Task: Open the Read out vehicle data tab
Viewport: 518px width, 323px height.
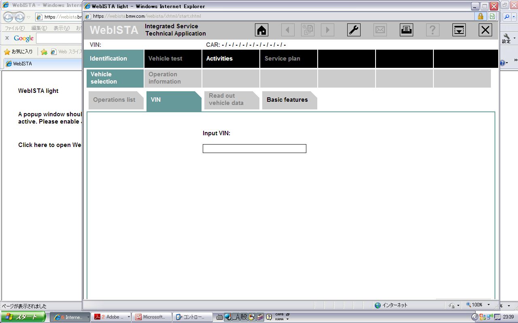Action: [x=231, y=100]
